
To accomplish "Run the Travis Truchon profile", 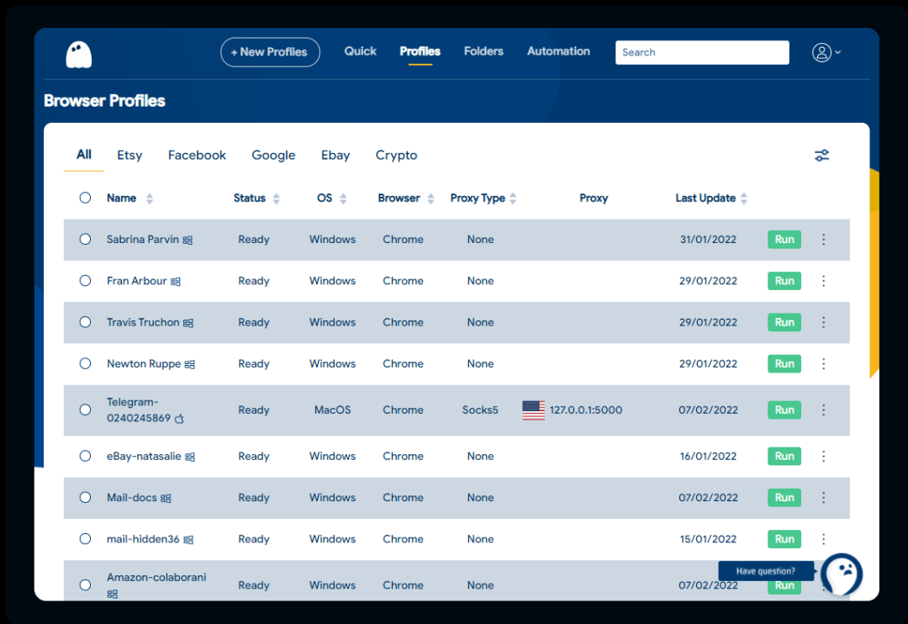I will [x=784, y=322].
